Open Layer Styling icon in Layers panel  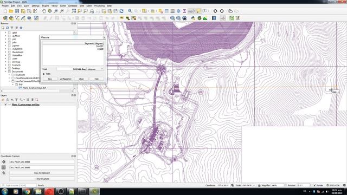tap(3, 100)
